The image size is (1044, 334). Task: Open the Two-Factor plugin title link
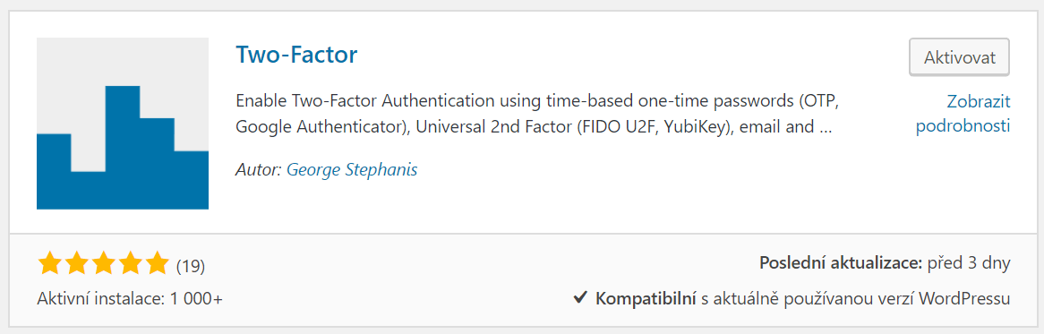tap(296, 54)
